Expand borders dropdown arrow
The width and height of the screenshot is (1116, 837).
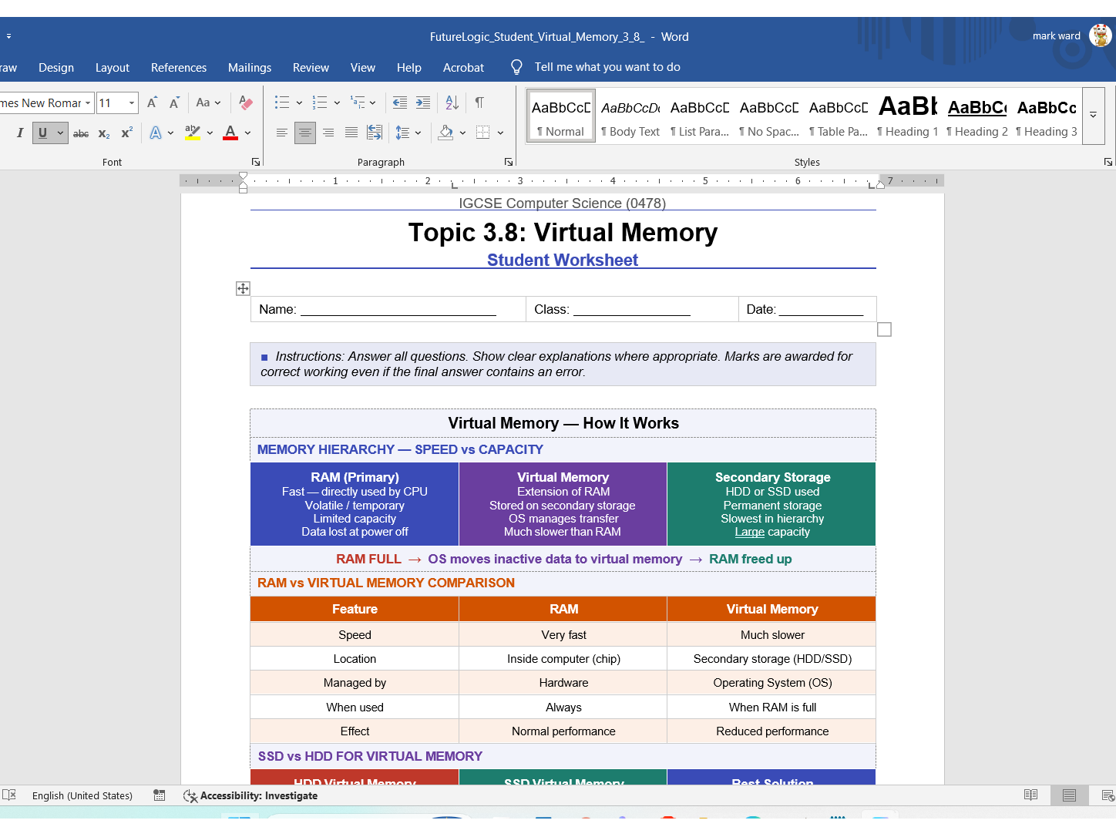coord(500,133)
